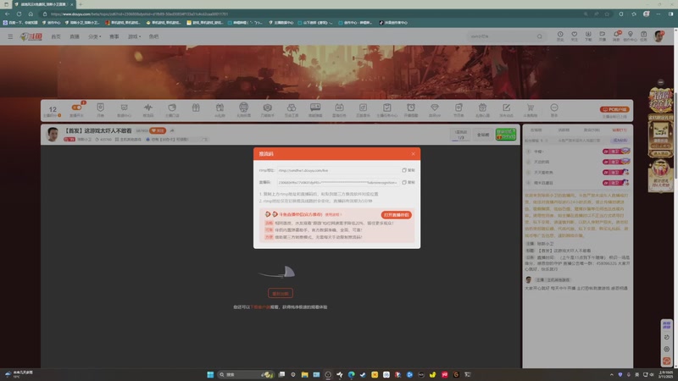678x381 pixels.
Task: Click the share arrow next to the follow button
Action: point(172,130)
